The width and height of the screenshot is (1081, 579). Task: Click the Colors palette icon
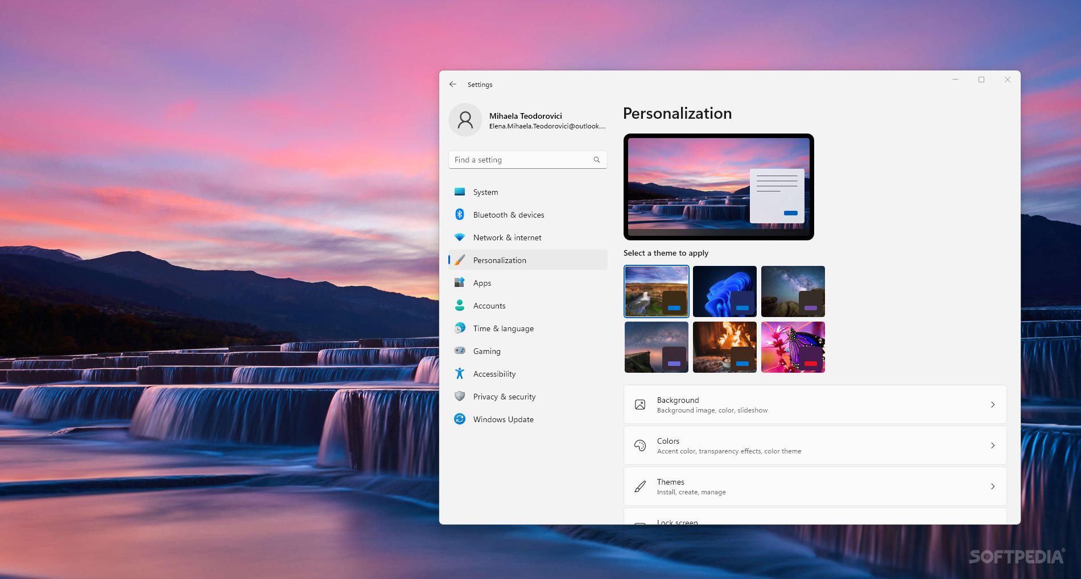point(640,445)
